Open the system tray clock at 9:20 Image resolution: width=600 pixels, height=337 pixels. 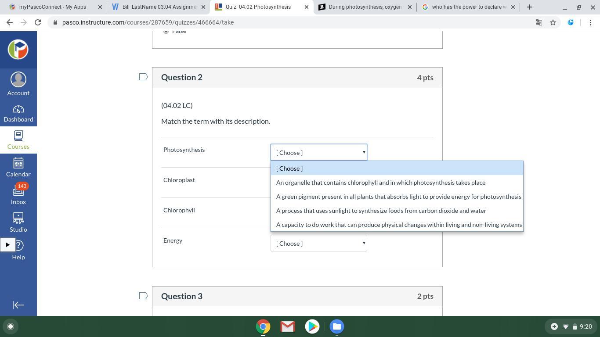586,326
